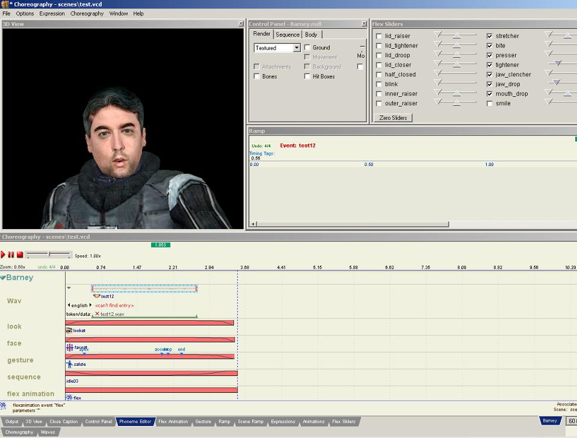
Task: Open the Expressions tab
Action: point(283,421)
